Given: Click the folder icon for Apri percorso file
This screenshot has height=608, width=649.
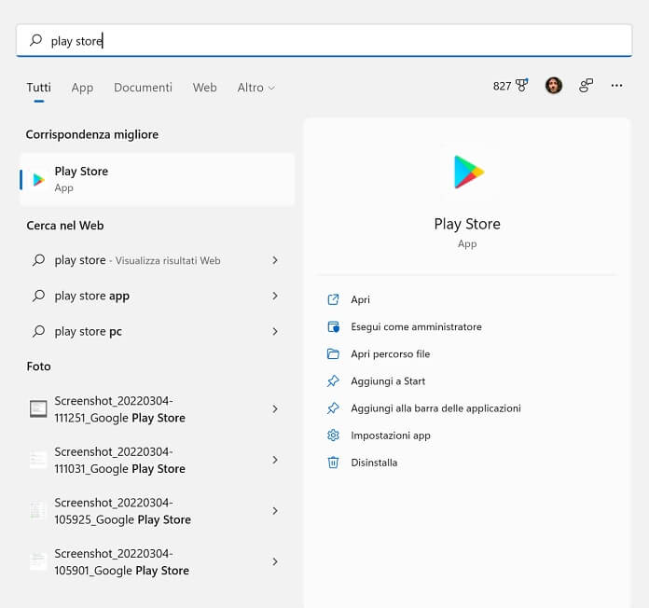Looking at the screenshot, I should point(333,354).
